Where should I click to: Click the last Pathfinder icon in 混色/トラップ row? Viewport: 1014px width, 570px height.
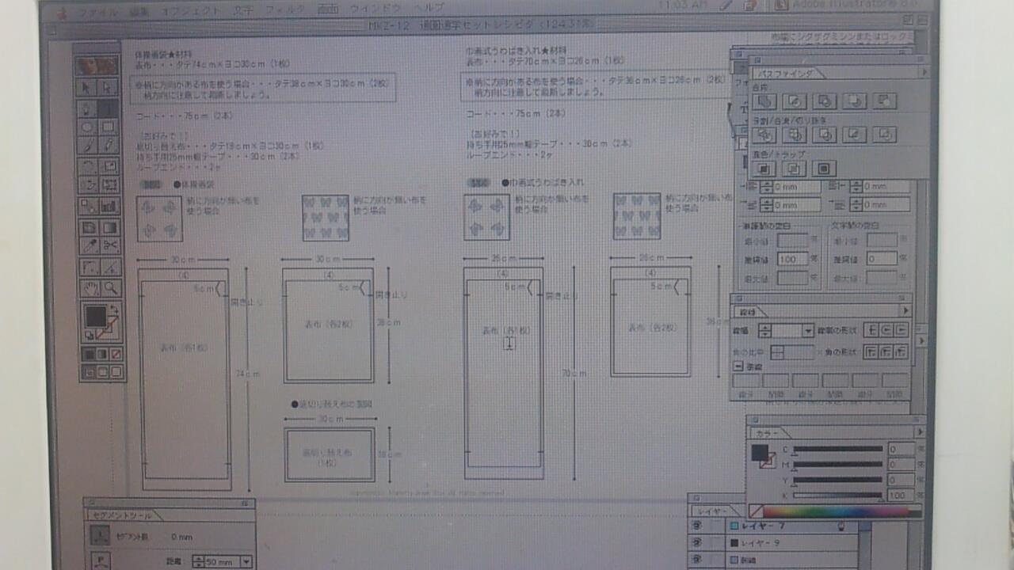(824, 168)
